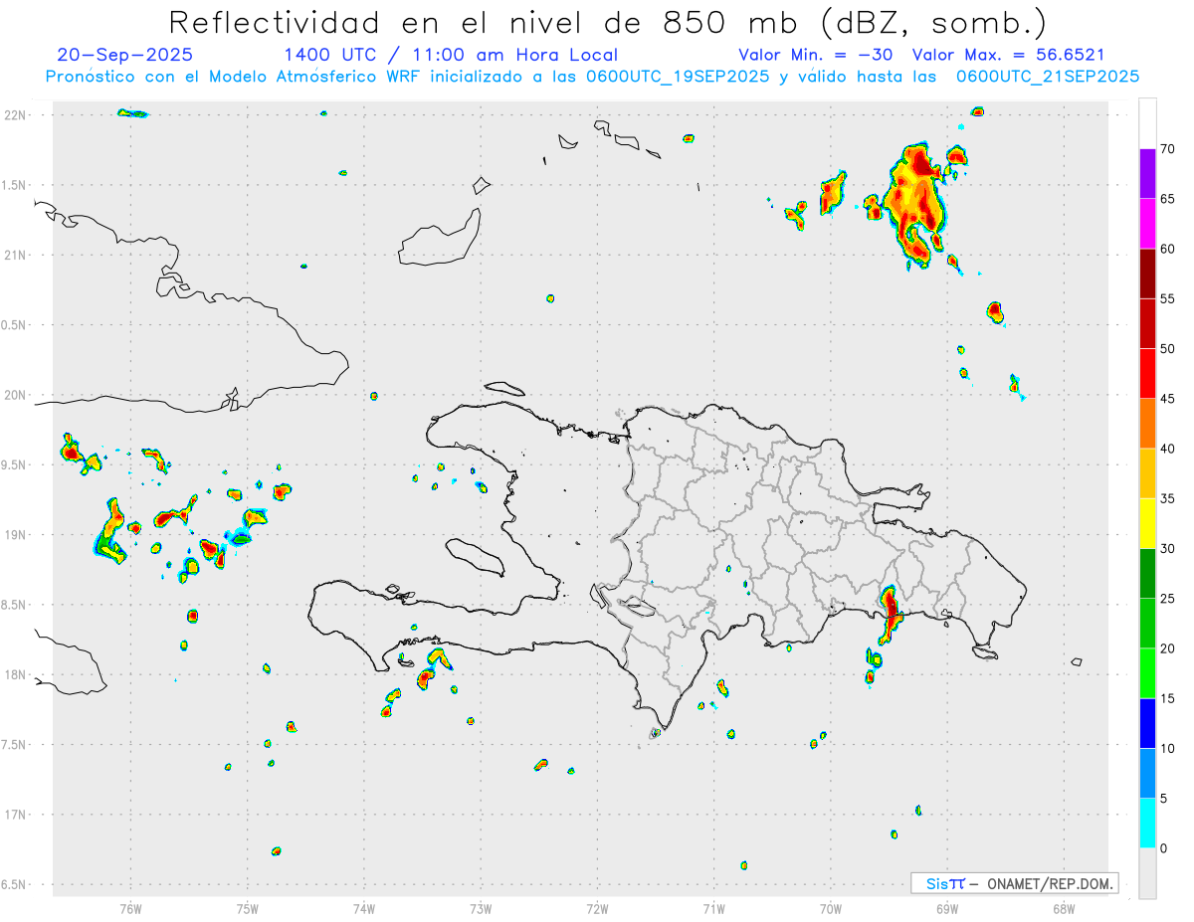
Task: Click the '19N' latitude label
Action: 15,535
